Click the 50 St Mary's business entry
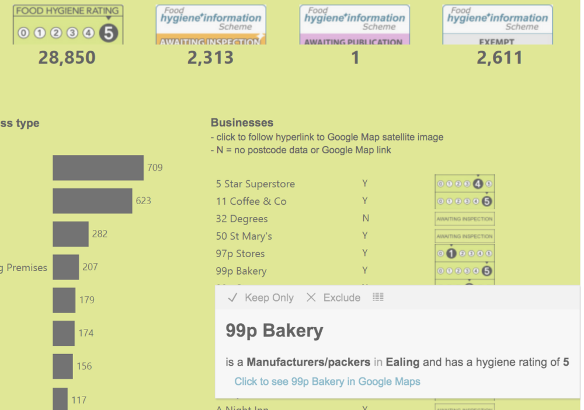This screenshot has width=584, height=410. pyautogui.click(x=244, y=236)
